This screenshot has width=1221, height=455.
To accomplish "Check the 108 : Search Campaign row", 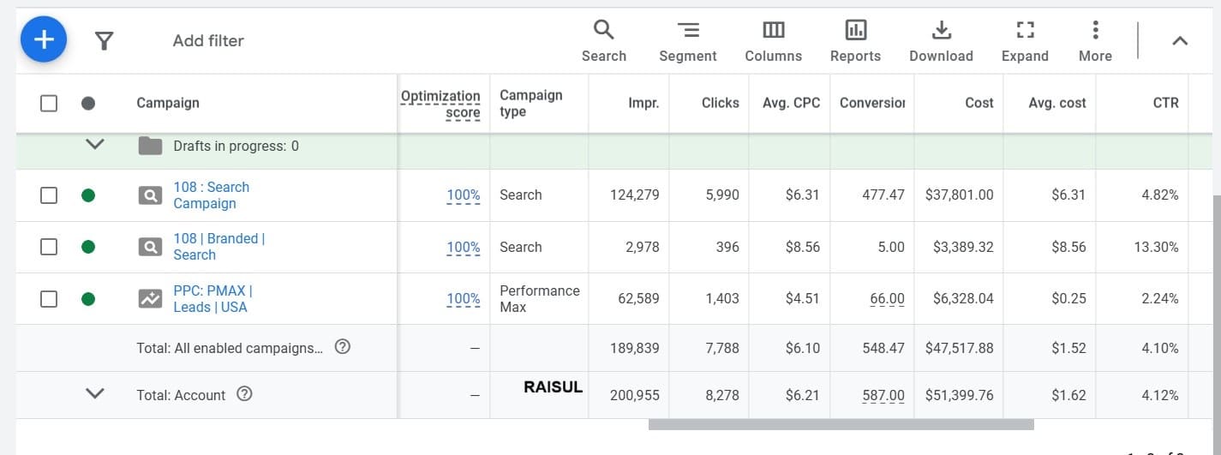I will click(x=49, y=195).
